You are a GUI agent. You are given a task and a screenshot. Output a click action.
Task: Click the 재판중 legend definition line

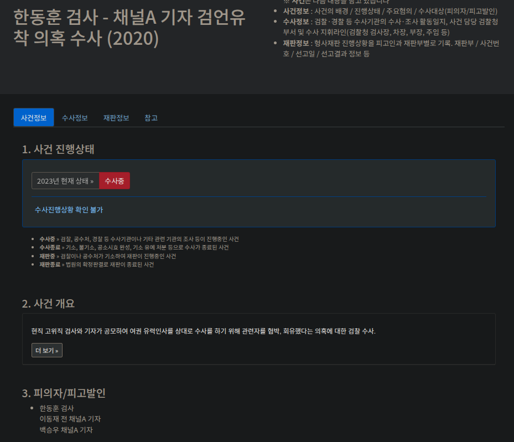(108, 256)
